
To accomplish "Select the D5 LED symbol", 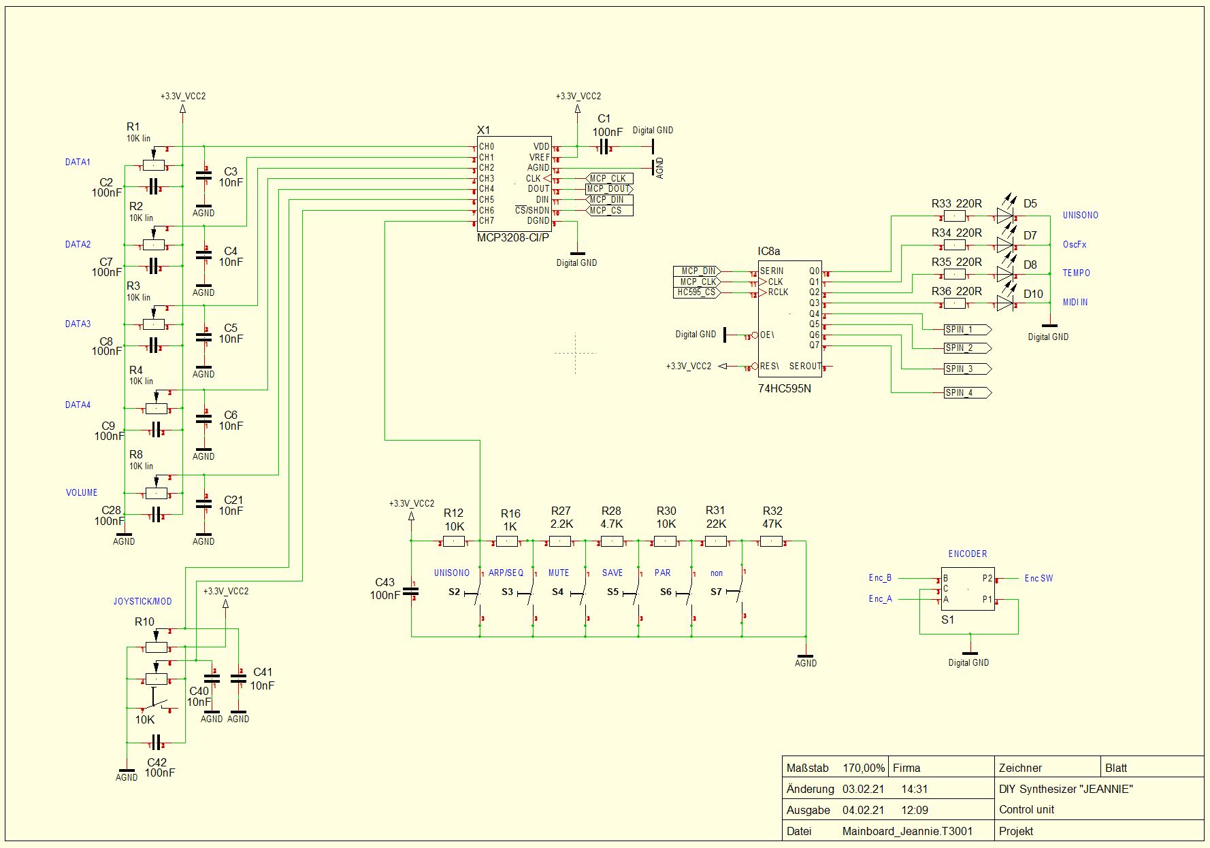I will point(1006,218).
